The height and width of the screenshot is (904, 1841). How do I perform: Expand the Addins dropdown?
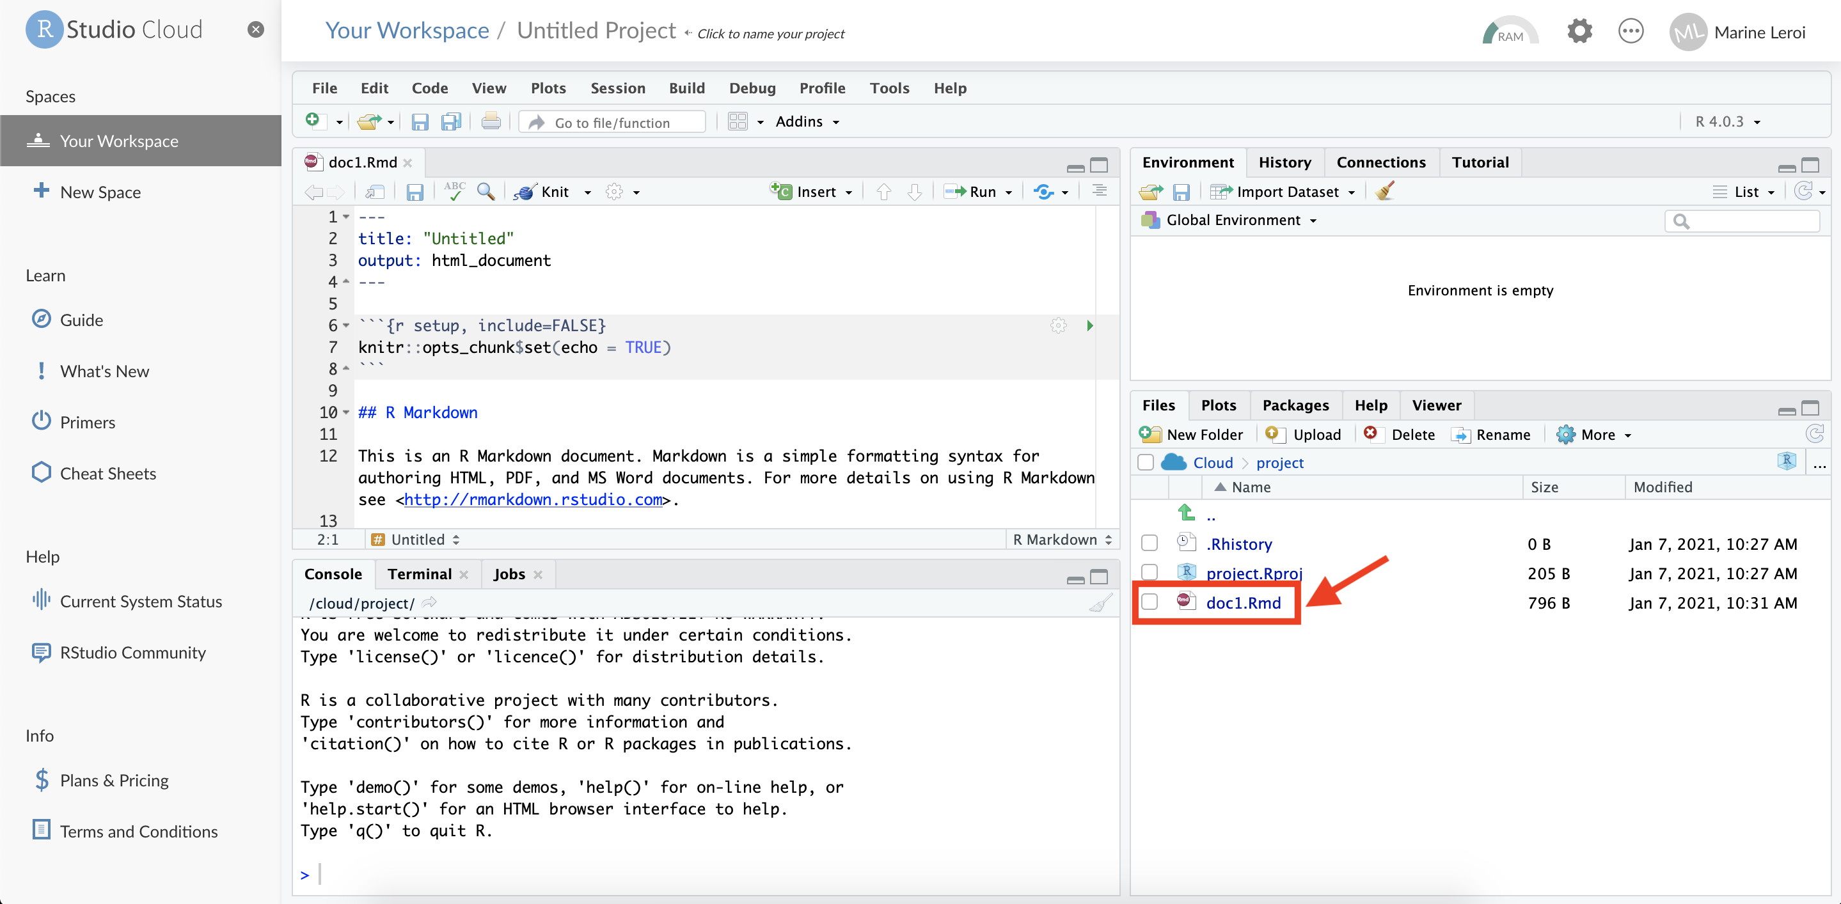click(807, 121)
